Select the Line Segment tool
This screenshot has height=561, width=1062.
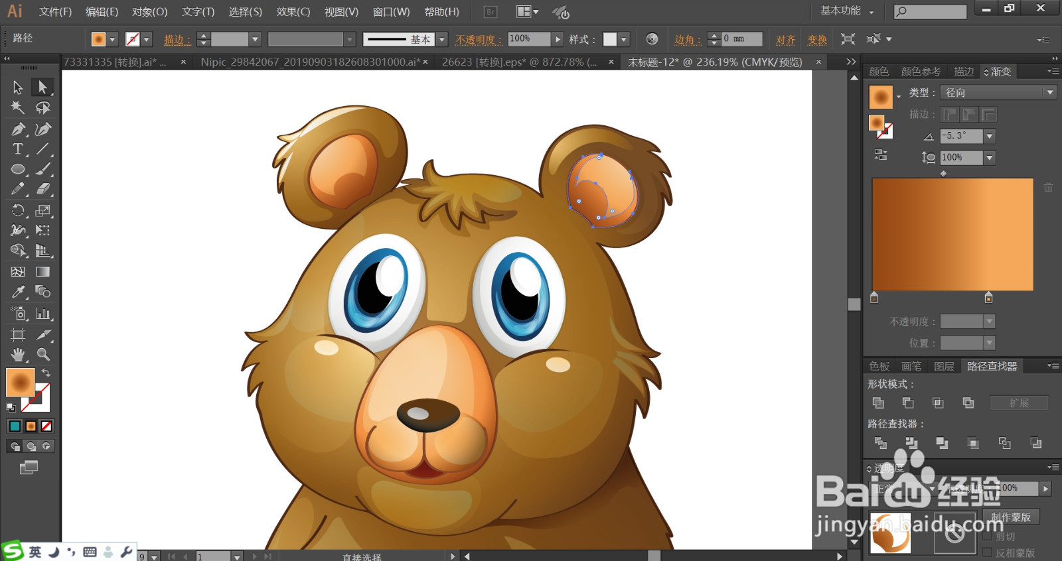click(42, 149)
